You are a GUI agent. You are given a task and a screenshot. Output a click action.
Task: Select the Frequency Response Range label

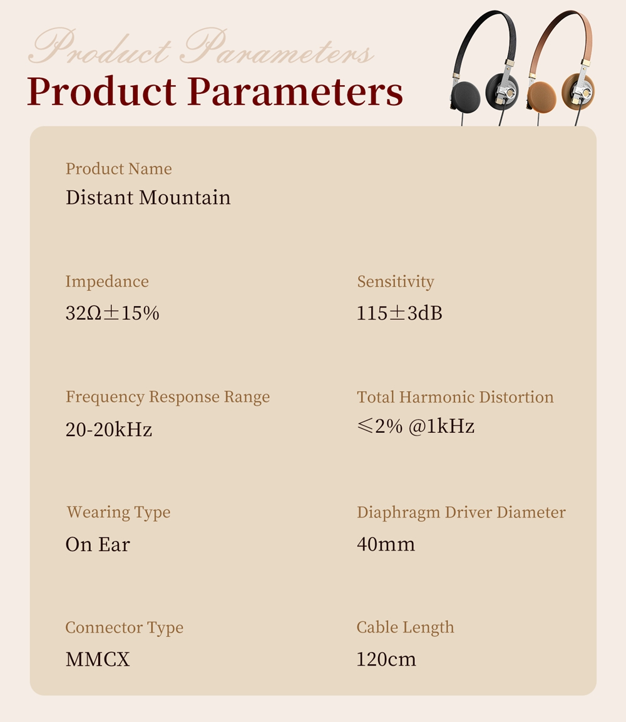[168, 397]
